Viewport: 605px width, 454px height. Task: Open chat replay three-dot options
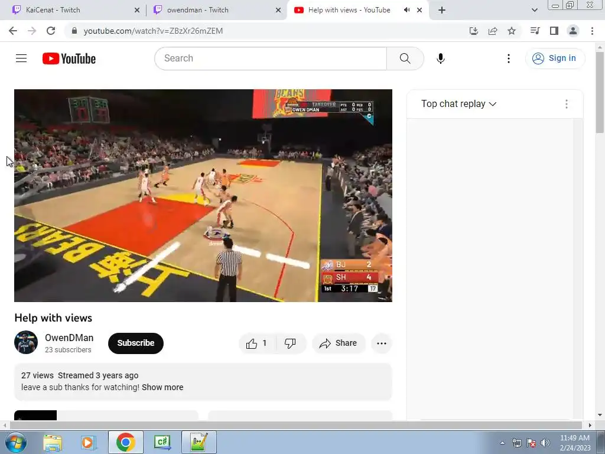(567, 104)
